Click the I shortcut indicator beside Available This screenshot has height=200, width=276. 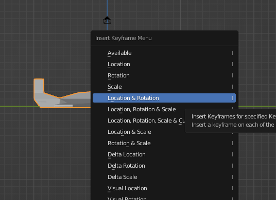(x=233, y=53)
